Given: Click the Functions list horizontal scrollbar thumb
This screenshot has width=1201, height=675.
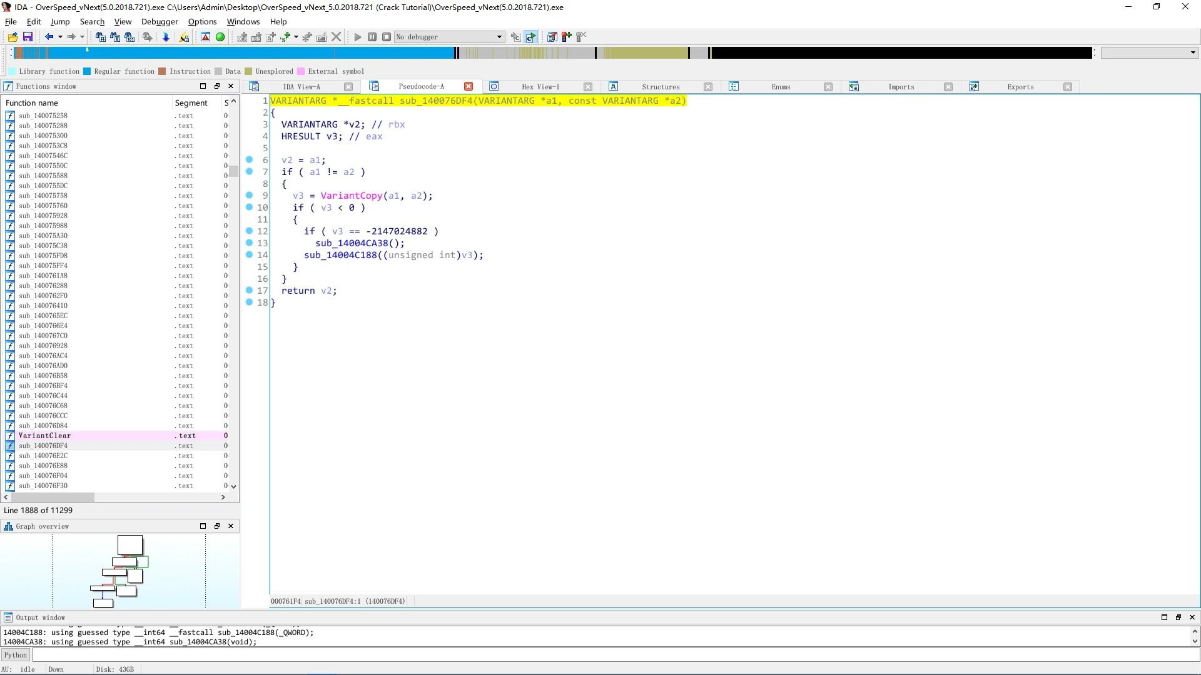Looking at the screenshot, I should 53,497.
